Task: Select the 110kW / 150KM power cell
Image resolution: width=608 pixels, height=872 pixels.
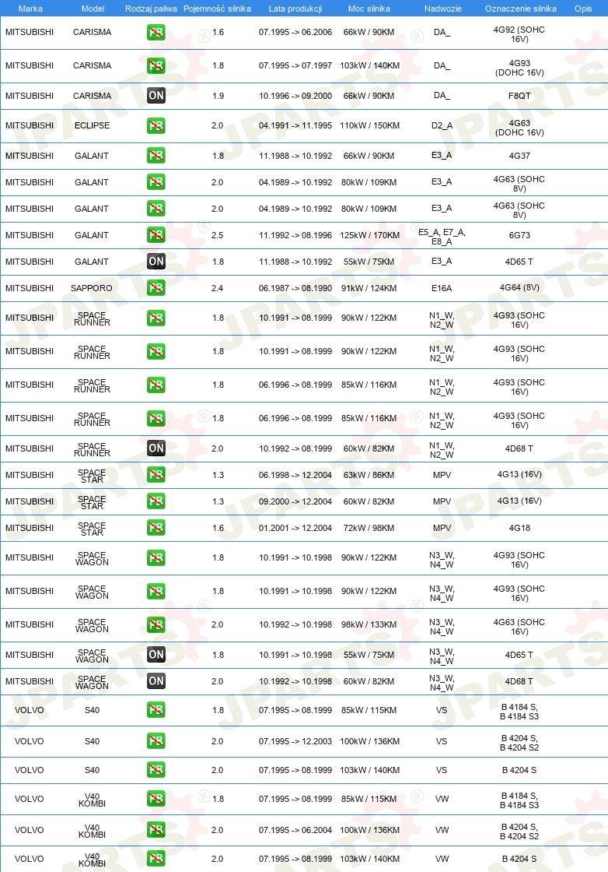Action: (x=370, y=125)
